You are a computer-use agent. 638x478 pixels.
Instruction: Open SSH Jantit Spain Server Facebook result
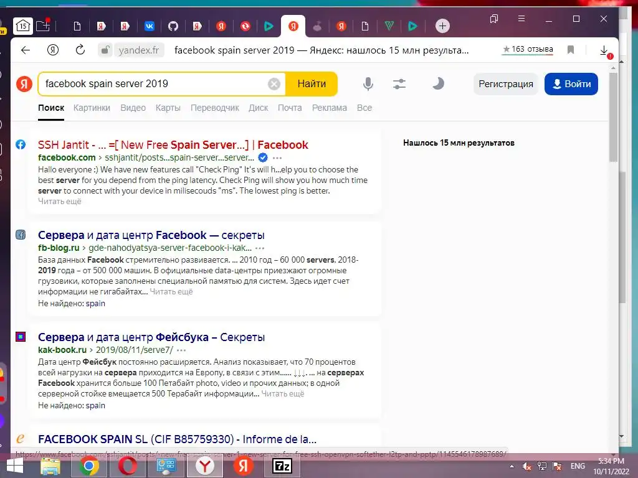click(x=173, y=144)
